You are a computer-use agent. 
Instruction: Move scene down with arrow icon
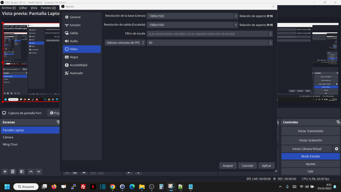[39, 172]
